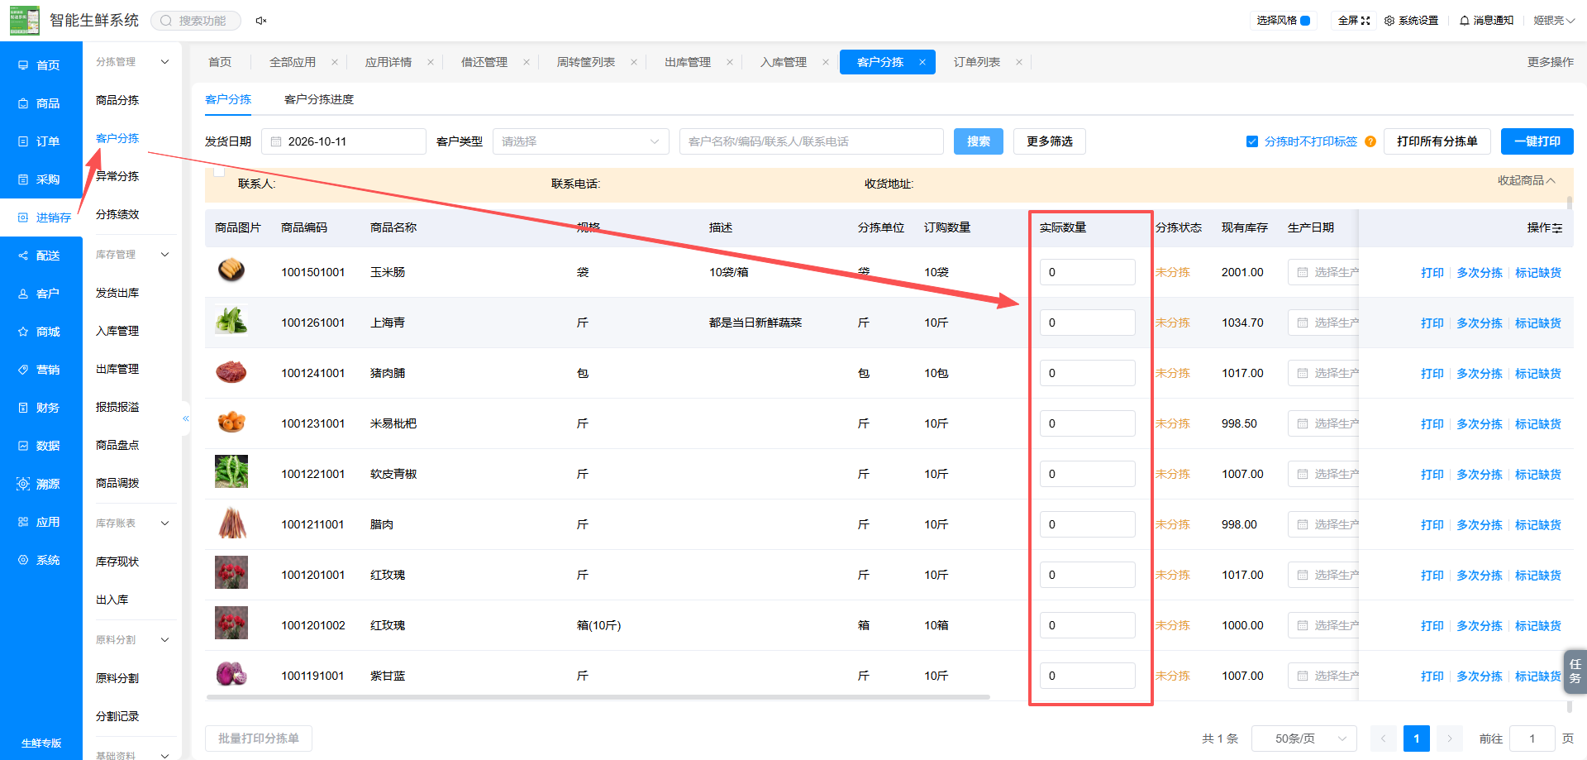Open 配送 module in the sidebar

pos(41,256)
